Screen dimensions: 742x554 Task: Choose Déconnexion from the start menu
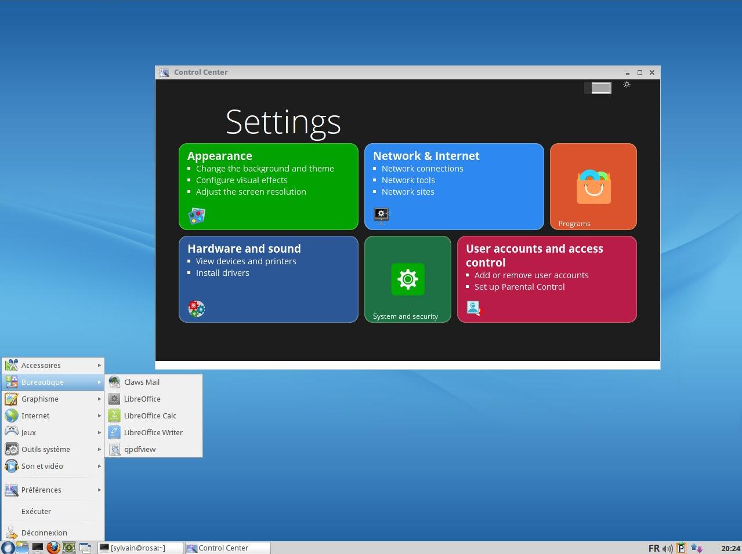44,533
